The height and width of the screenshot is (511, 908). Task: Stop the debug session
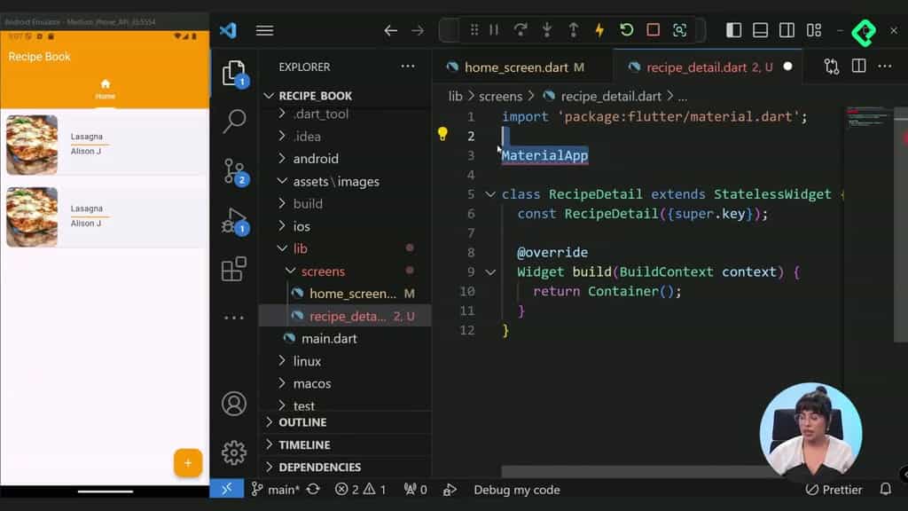coord(654,29)
